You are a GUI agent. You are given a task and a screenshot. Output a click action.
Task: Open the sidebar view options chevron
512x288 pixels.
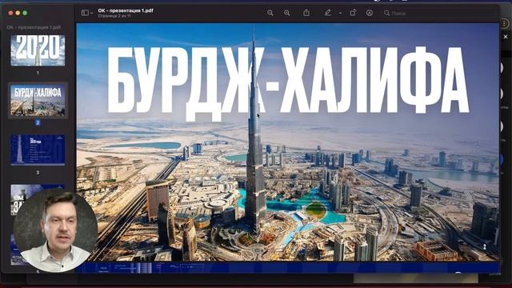(x=91, y=13)
